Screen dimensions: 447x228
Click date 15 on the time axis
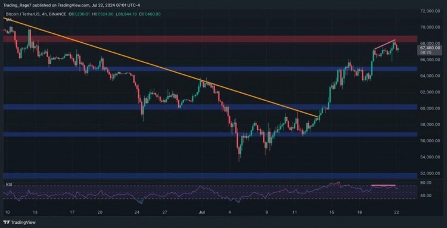pyautogui.click(x=332, y=212)
